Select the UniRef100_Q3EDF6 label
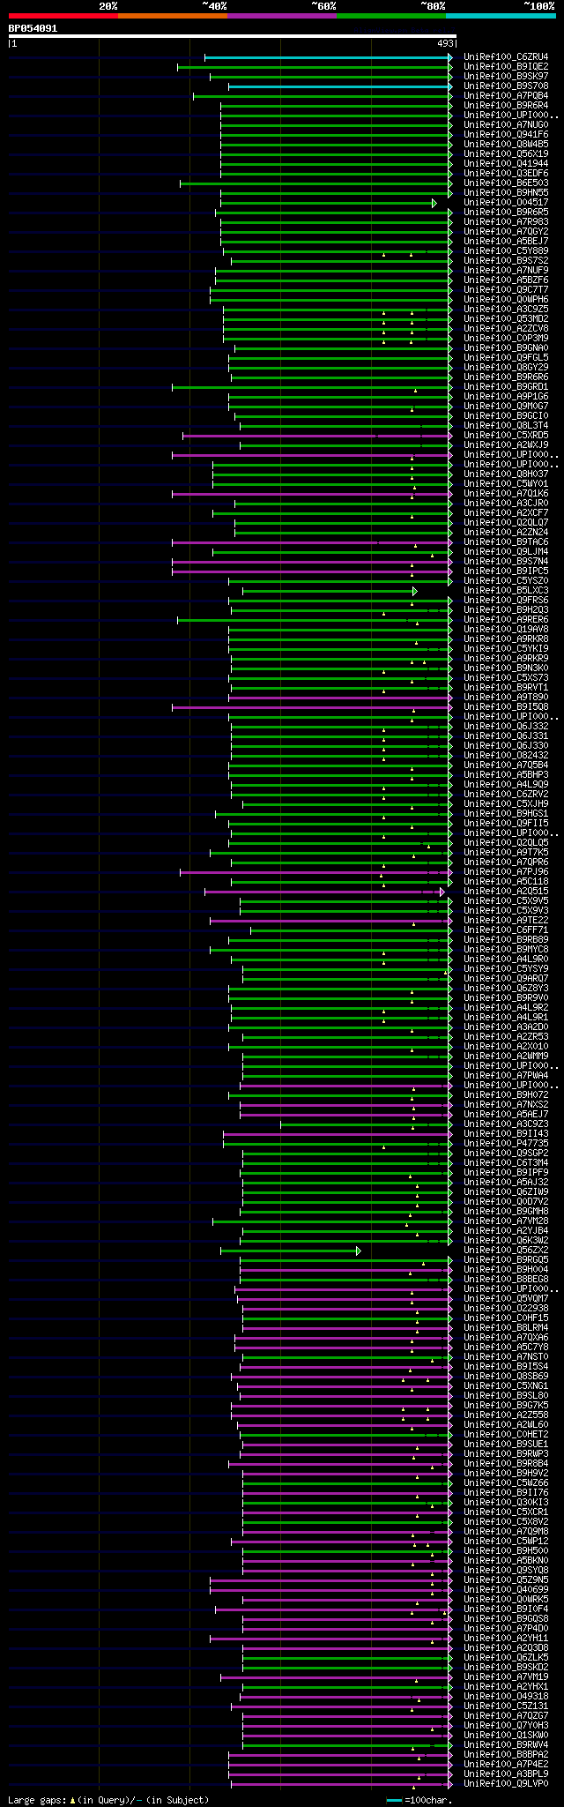The image size is (564, 1807). click(x=506, y=174)
